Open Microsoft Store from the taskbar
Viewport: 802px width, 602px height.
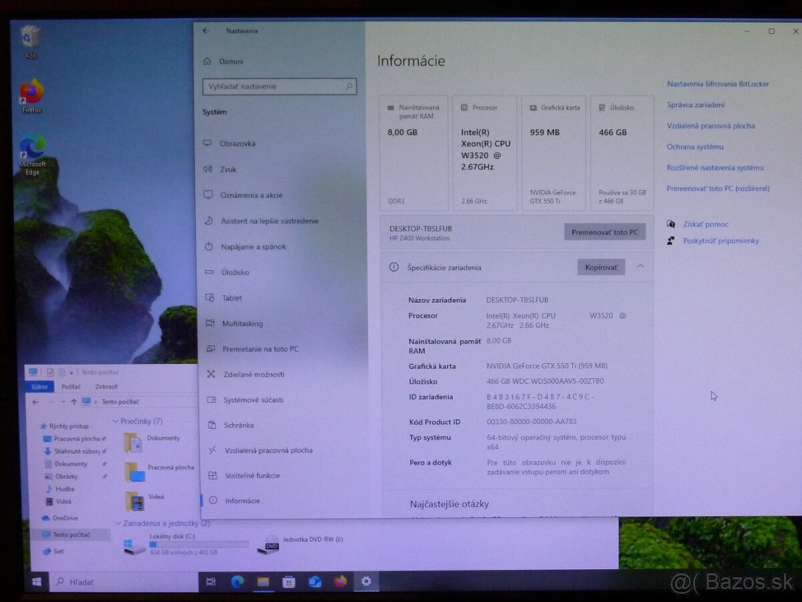[x=287, y=582]
